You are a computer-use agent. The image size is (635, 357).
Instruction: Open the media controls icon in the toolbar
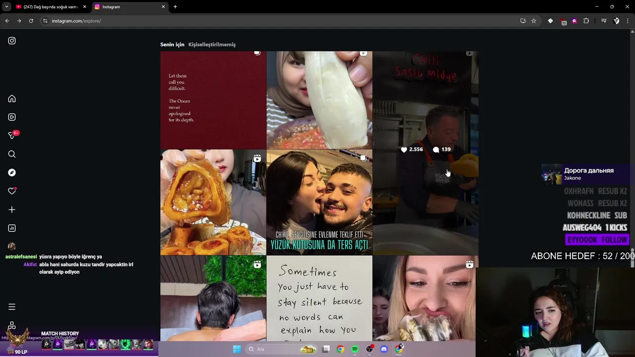pos(604,21)
